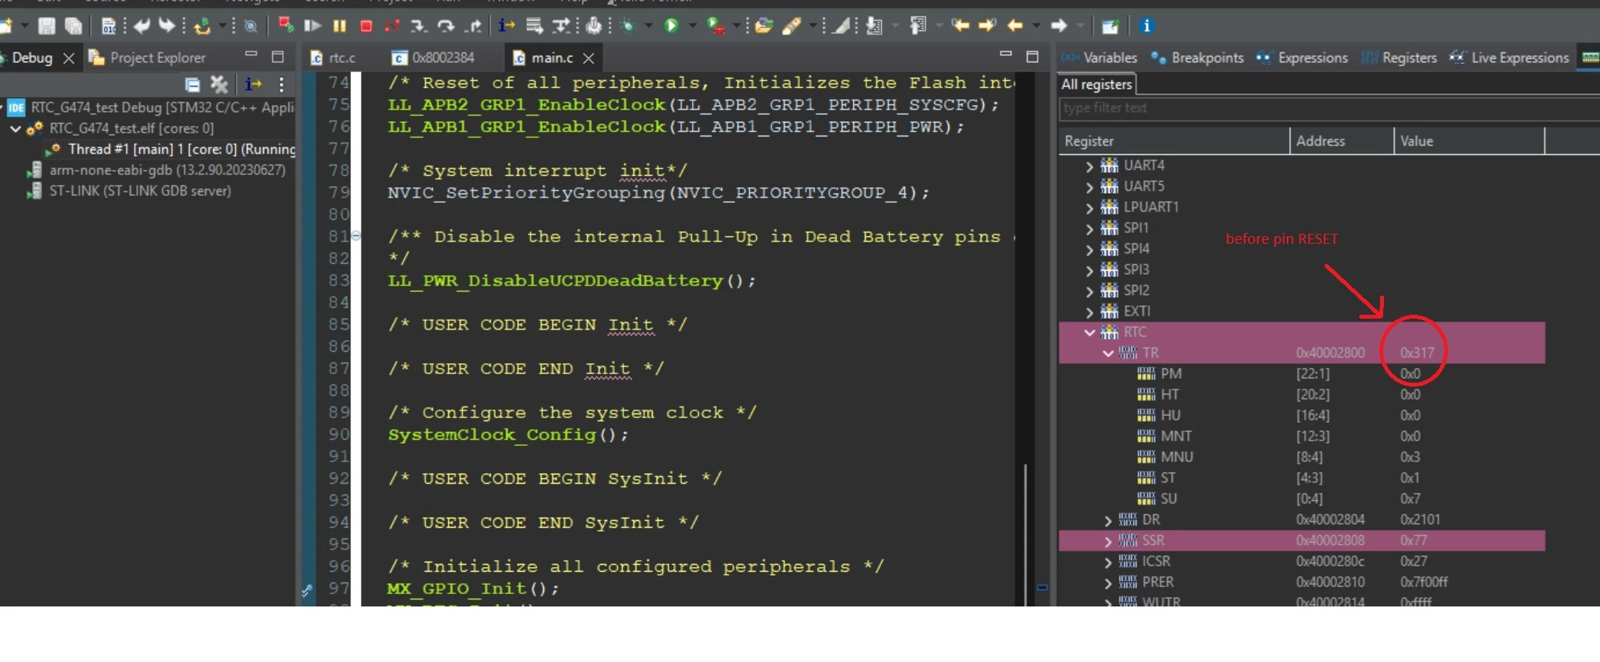Expand the UART4 peripheral node
This screenshot has height=662, width=1600.
click(x=1089, y=165)
